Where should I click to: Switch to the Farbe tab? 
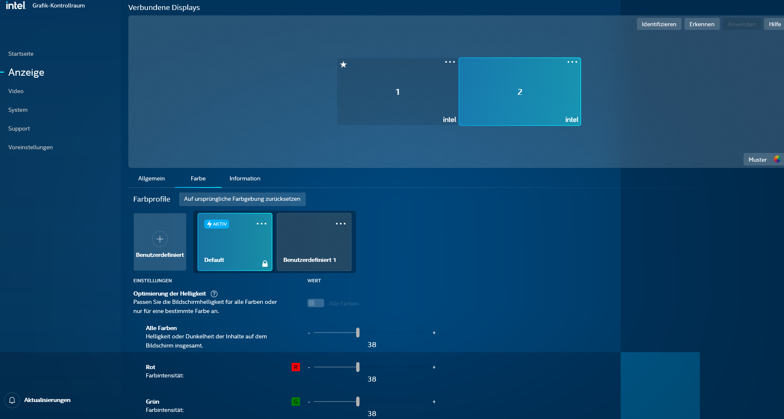[198, 178]
